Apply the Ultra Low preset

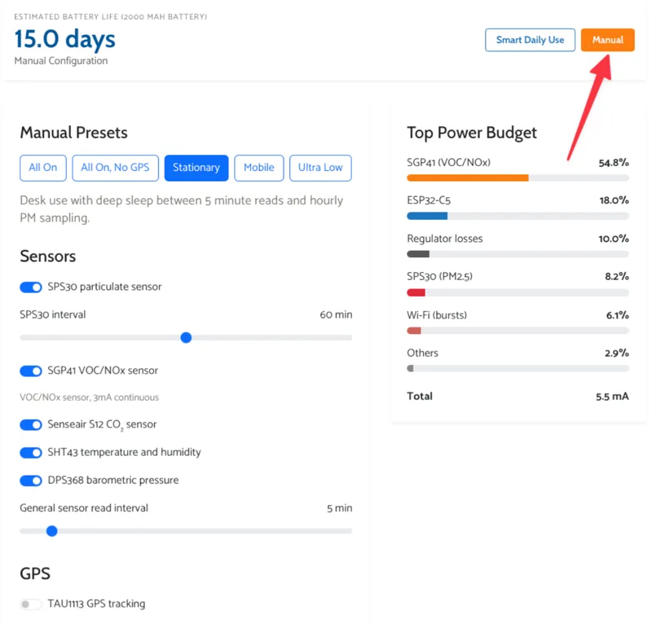pos(320,168)
